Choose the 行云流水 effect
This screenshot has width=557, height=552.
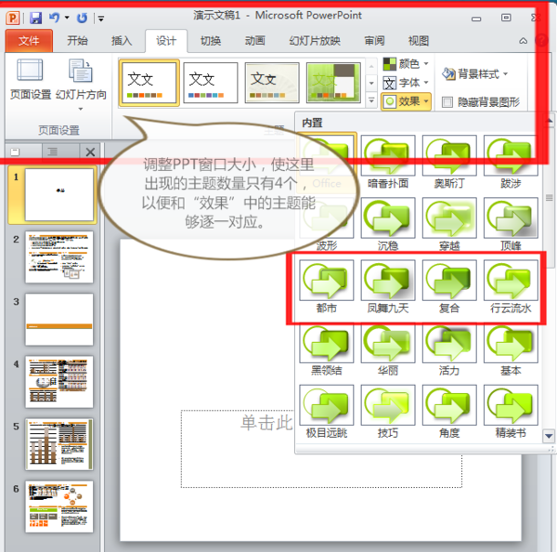(x=511, y=286)
